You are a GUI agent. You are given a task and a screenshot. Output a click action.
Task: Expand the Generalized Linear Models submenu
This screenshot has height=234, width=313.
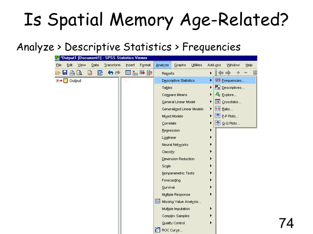pyautogui.click(x=184, y=109)
